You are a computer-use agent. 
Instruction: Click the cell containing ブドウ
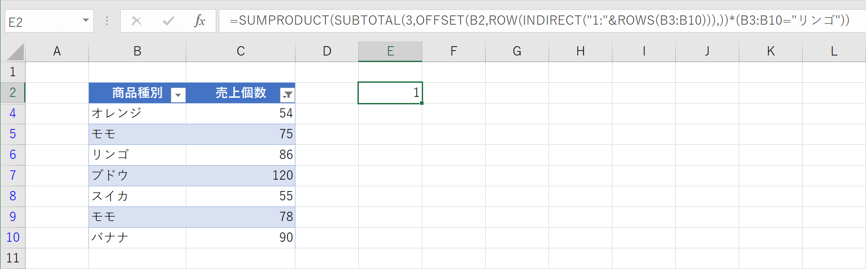click(x=137, y=175)
